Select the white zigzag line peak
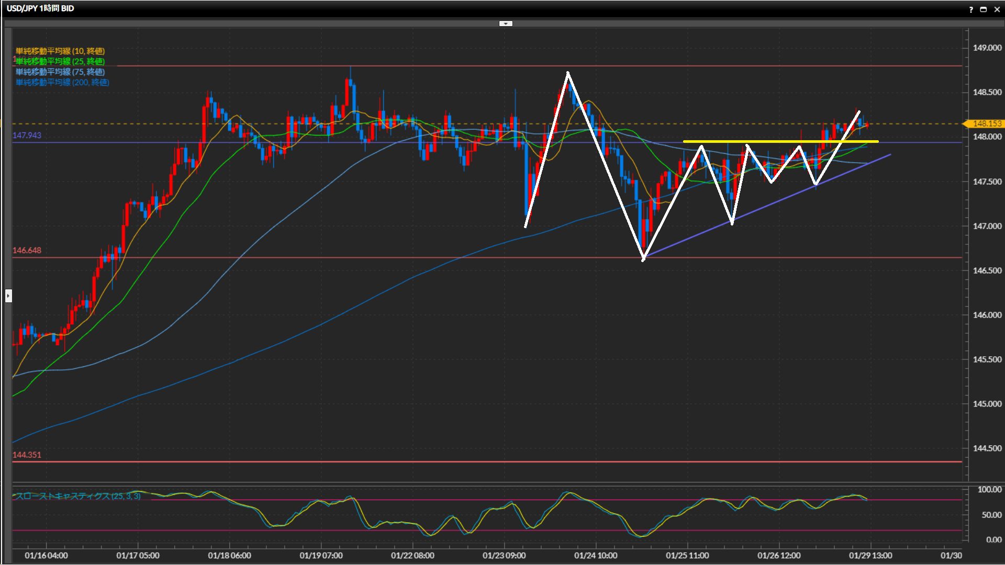The height and width of the screenshot is (565, 1005). click(568, 73)
